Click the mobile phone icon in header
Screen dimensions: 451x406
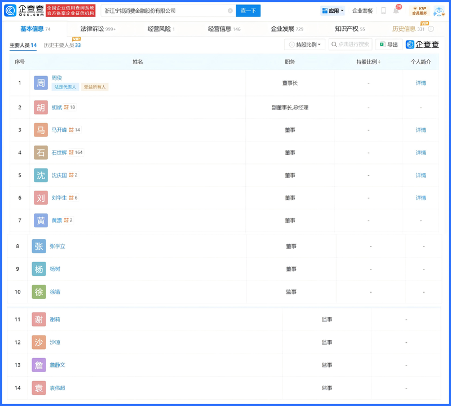(383, 11)
